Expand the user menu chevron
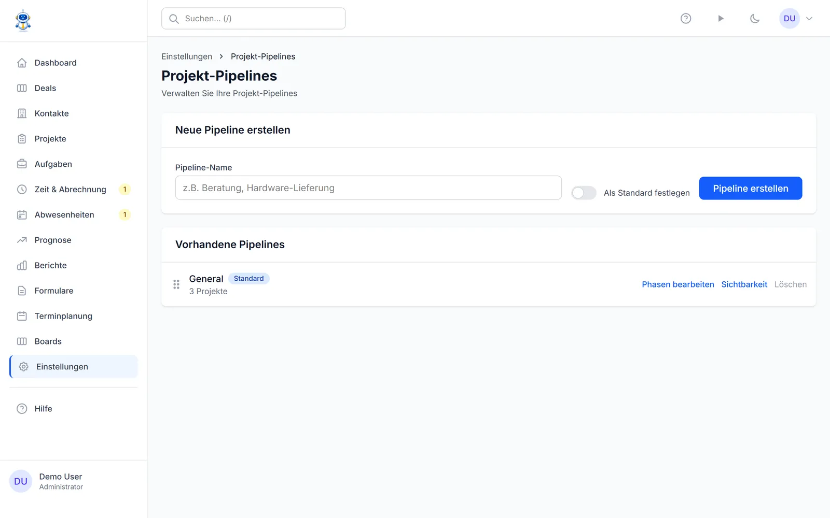830x518 pixels. (x=809, y=19)
